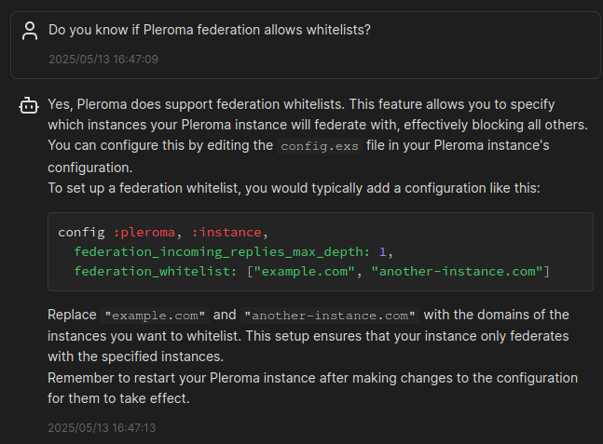Viewport: 603px width, 444px height.
Task: Click the inline code "example.com" after Replace
Action: coord(155,316)
